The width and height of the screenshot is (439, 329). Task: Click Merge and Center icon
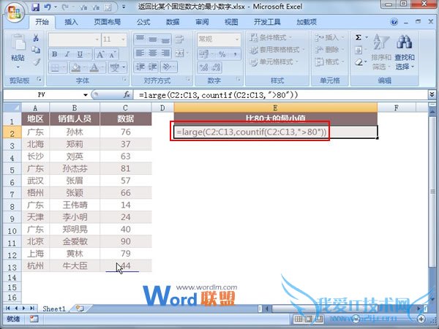coord(179,53)
